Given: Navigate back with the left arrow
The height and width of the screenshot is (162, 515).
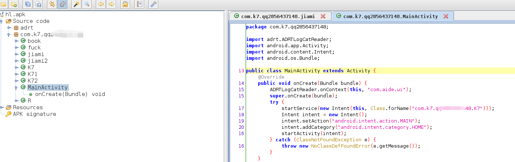Looking at the screenshot, I should 101,4.
